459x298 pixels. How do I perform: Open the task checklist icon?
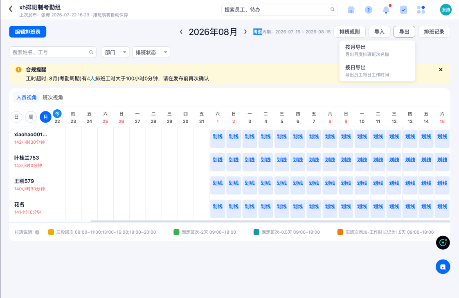point(403,10)
